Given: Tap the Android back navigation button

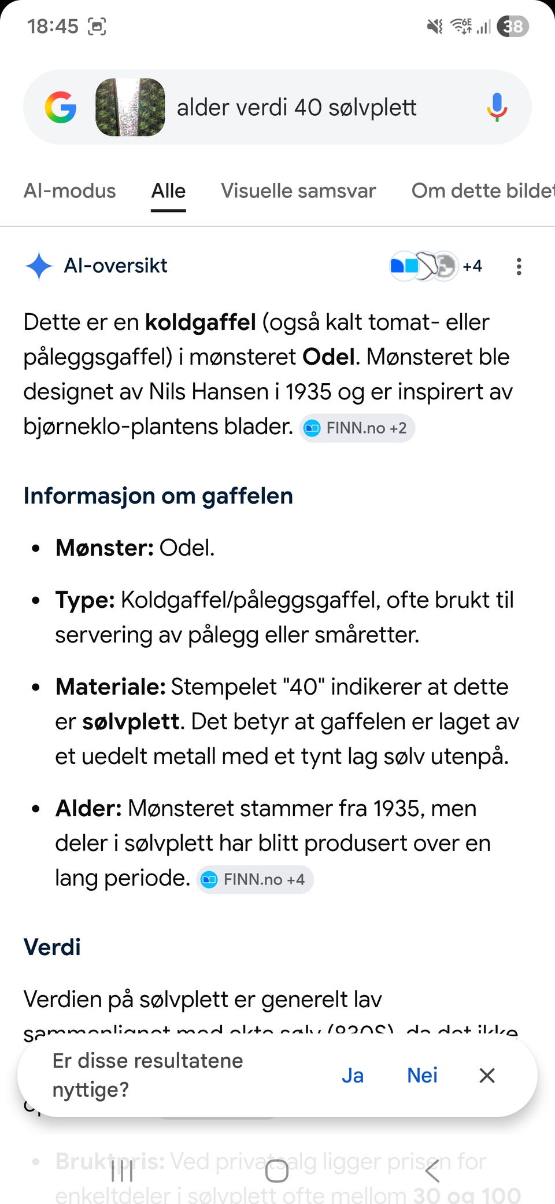Looking at the screenshot, I should coord(432,1171).
